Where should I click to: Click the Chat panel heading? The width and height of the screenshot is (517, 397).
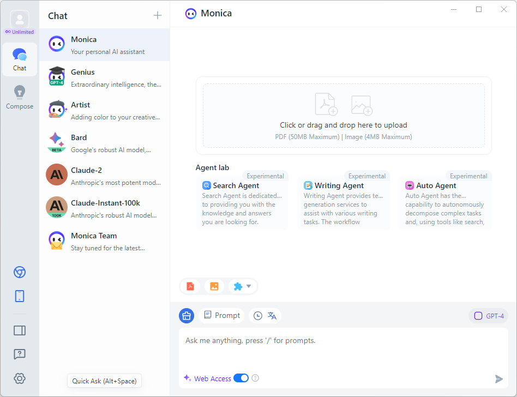58,16
